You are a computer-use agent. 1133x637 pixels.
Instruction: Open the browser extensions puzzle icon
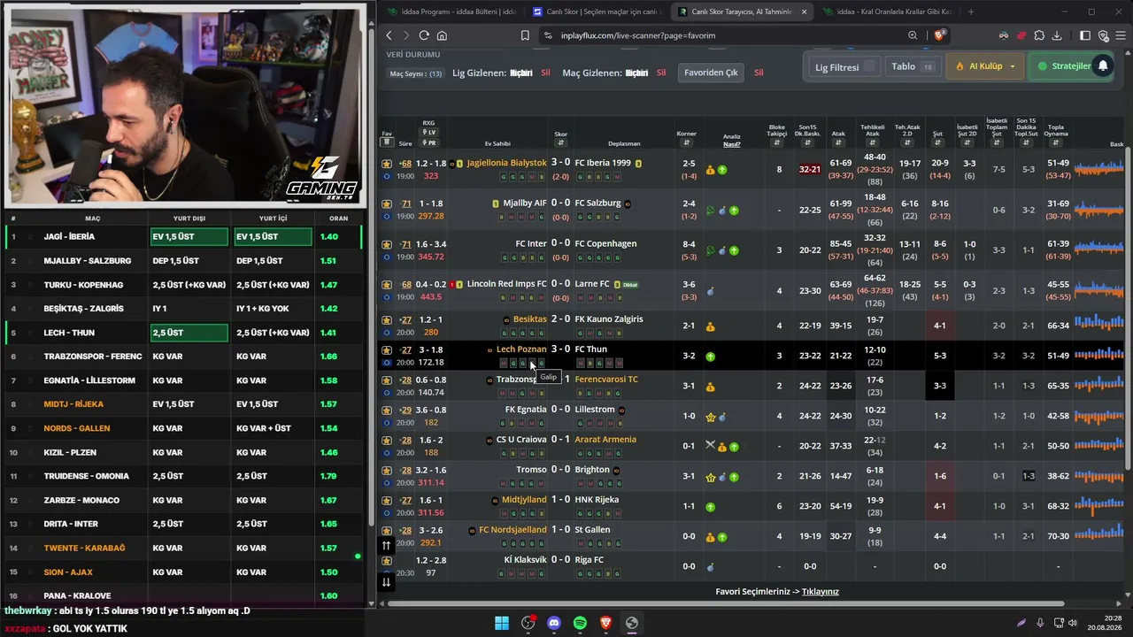pos(1039,35)
